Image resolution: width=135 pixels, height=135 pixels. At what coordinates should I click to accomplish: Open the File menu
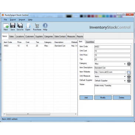tap(5, 20)
